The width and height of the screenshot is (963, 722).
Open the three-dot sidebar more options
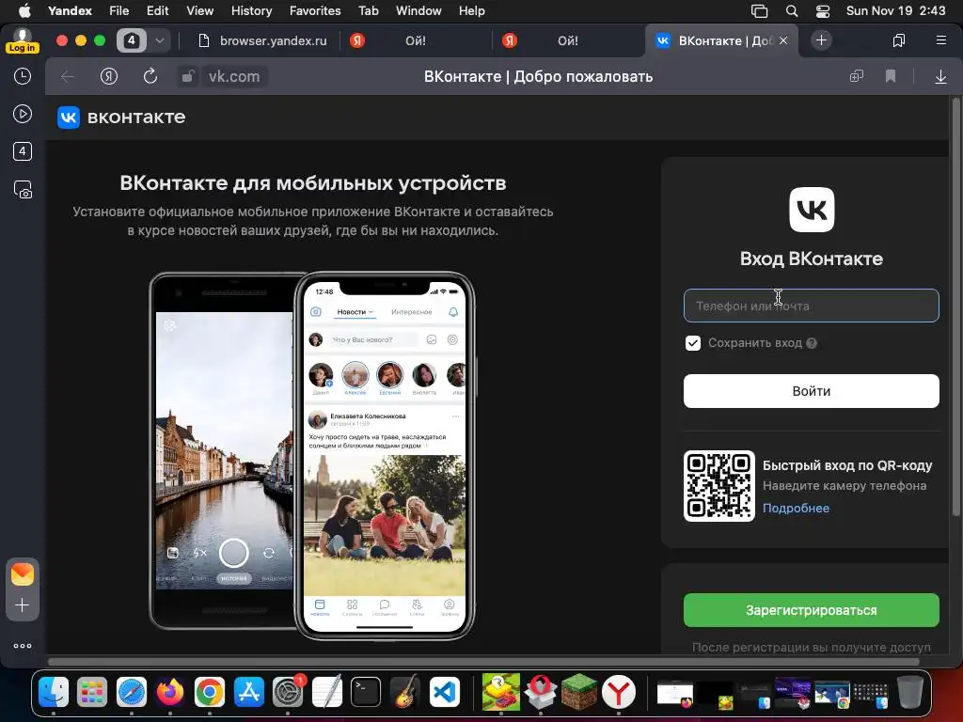[23, 646]
